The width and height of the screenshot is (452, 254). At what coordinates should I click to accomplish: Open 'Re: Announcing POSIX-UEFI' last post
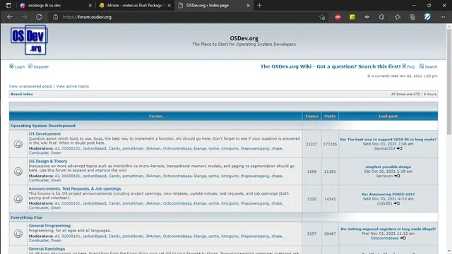click(388, 194)
